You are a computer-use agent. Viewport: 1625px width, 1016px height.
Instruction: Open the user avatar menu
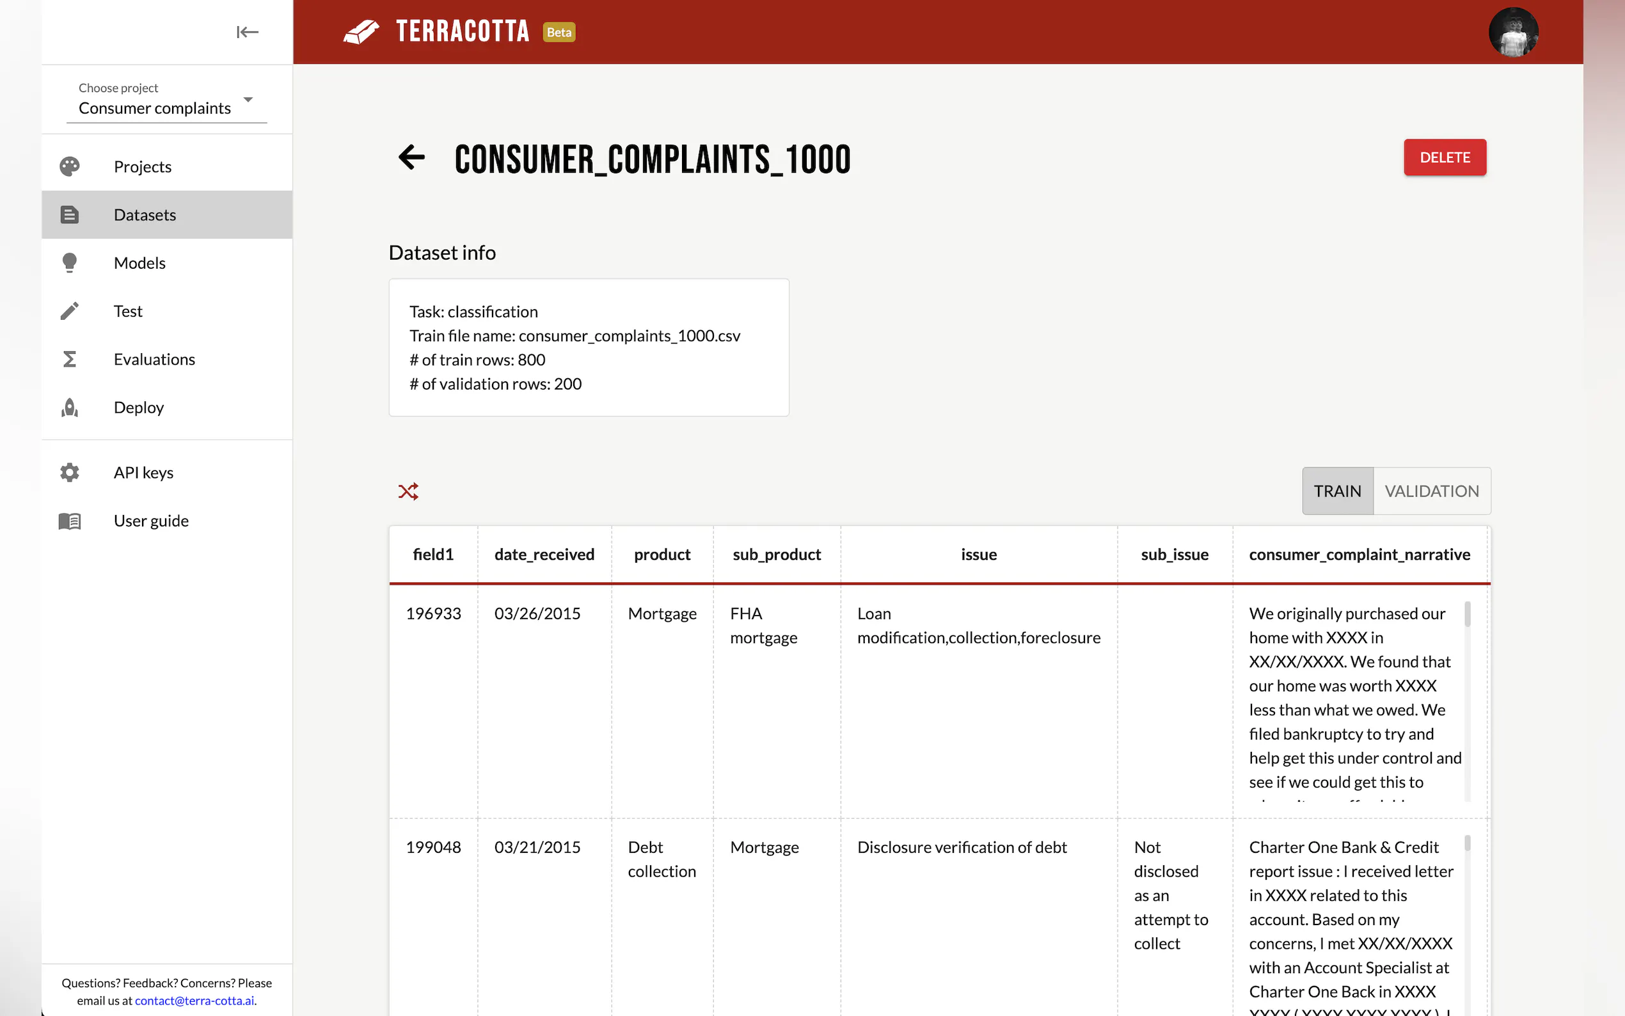(x=1513, y=32)
